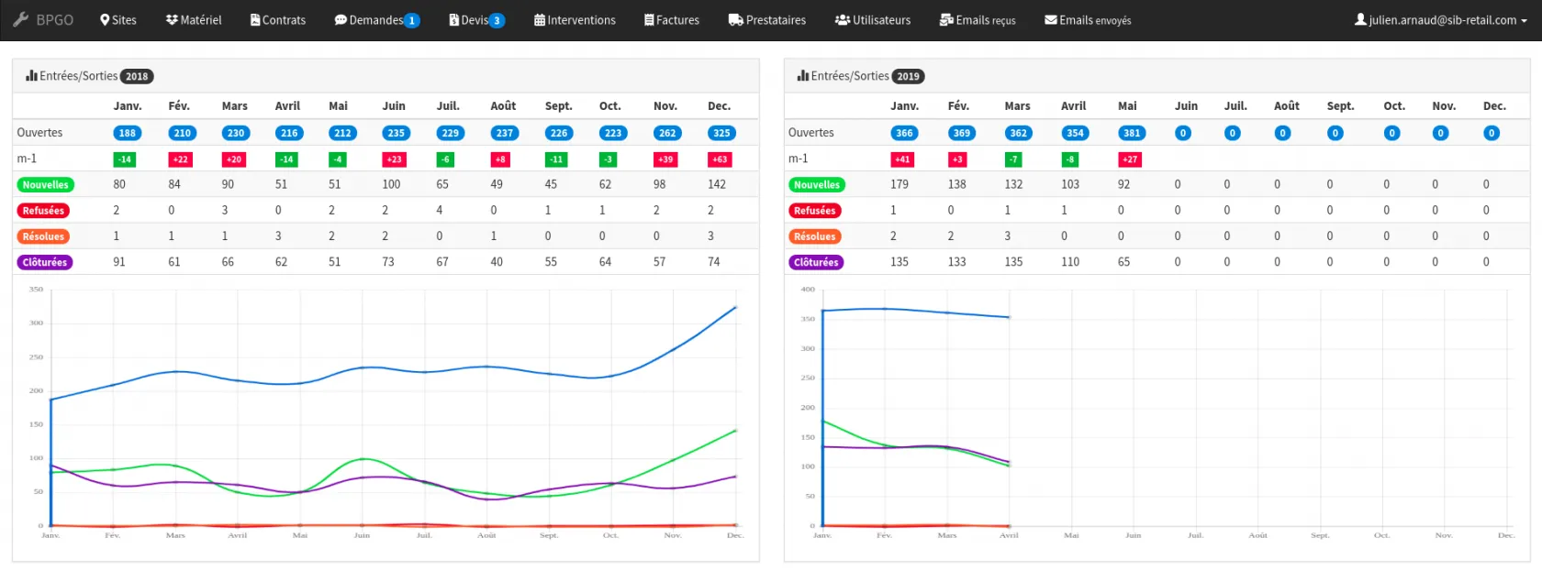Open Factures via the invoice icon
Image resolution: width=1542 pixels, height=570 pixels.
coord(649,20)
